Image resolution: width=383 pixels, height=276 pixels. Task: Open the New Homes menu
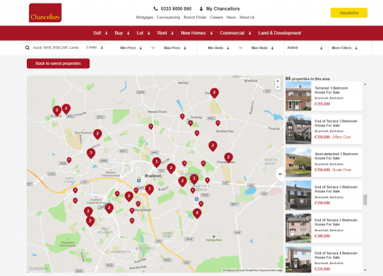point(196,33)
